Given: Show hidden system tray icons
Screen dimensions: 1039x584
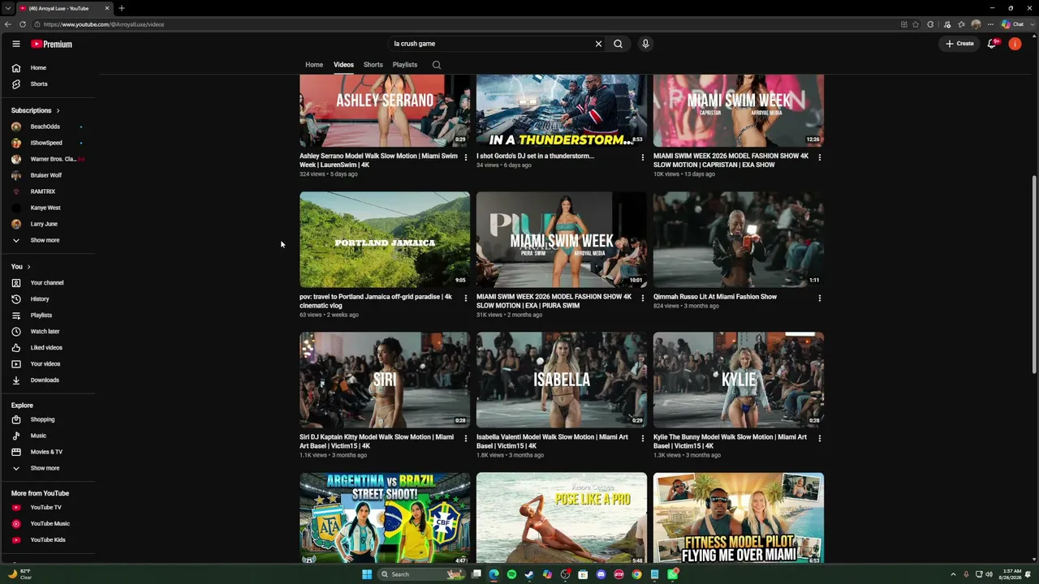Looking at the screenshot, I should click(953, 574).
